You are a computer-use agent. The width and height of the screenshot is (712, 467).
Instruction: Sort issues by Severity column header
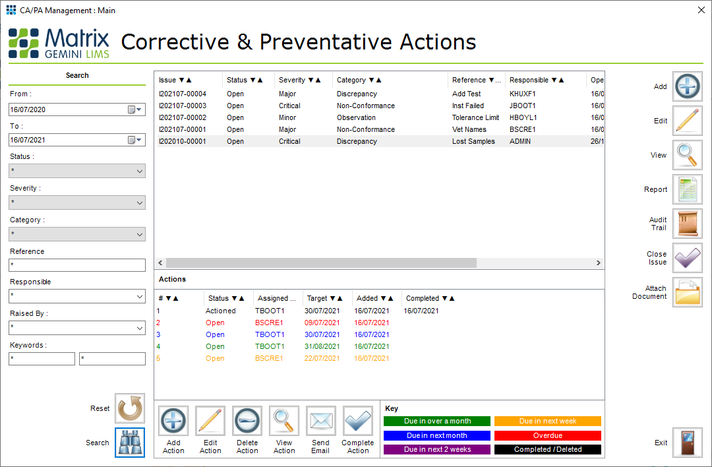(300, 80)
